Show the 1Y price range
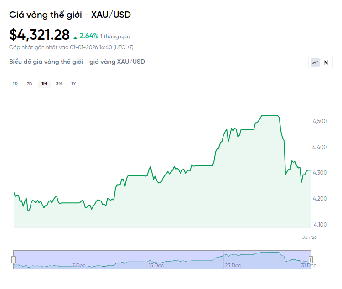This screenshot has height=289, width=342. (73, 83)
